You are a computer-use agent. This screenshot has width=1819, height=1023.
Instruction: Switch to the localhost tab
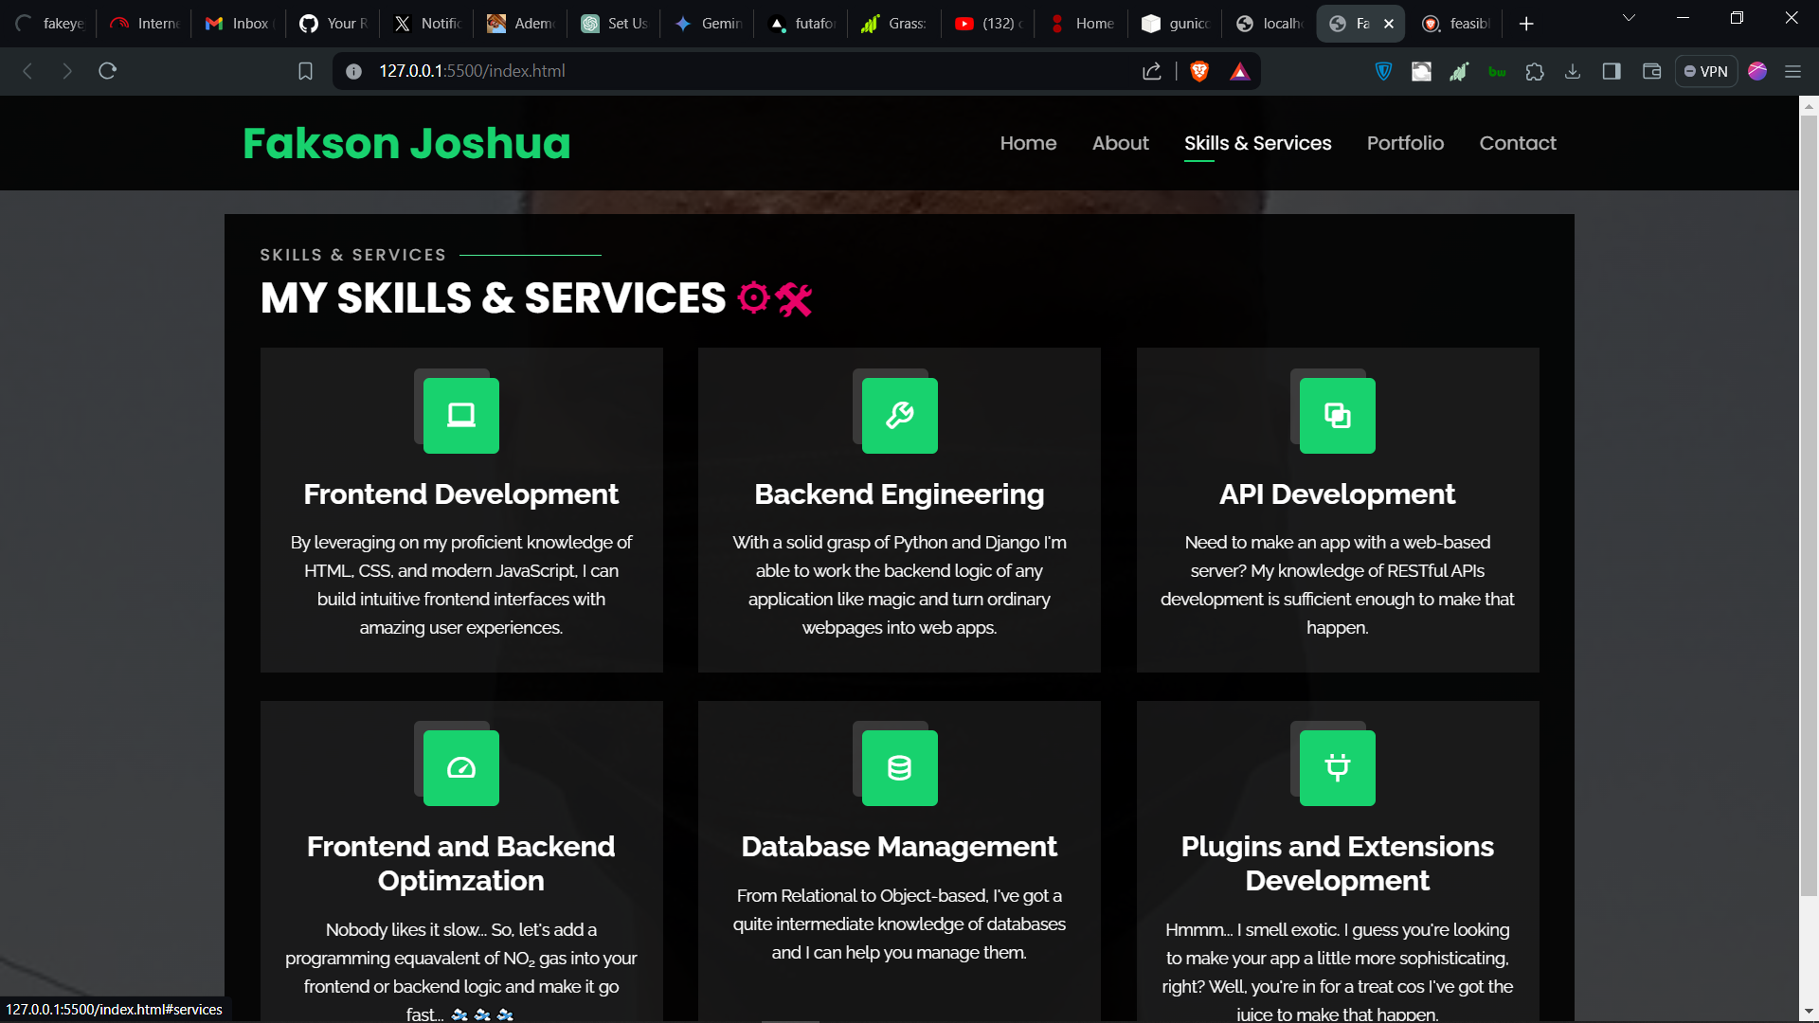(1270, 24)
